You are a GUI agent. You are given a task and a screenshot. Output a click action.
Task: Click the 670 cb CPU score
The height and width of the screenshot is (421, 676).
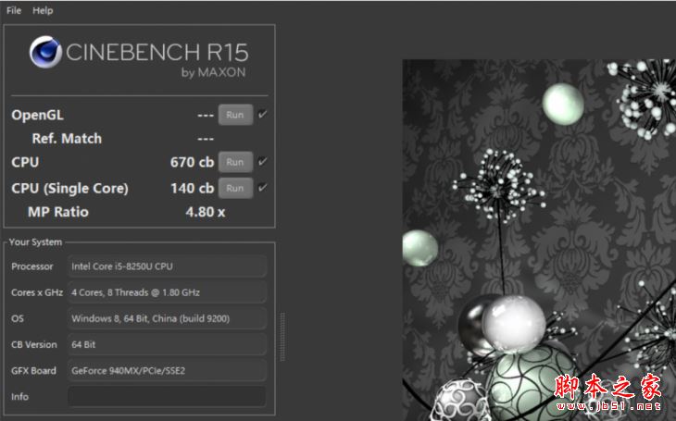192,162
